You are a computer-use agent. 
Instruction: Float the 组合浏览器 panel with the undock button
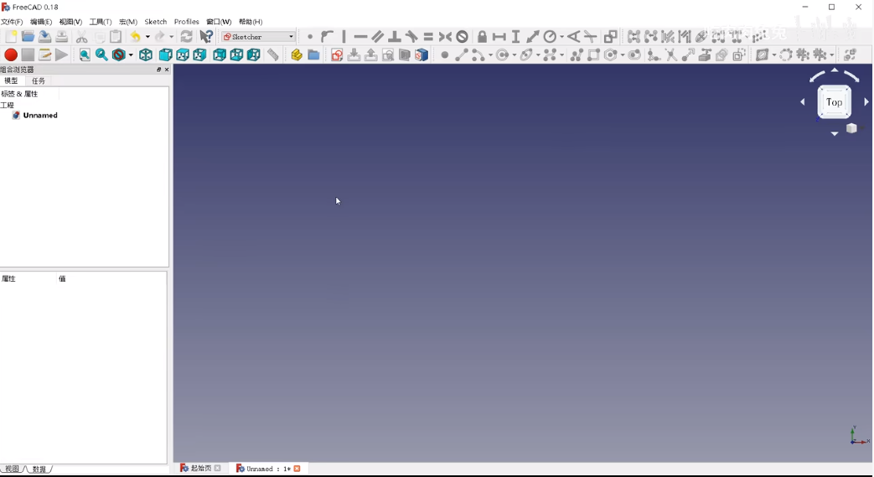click(x=159, y=70)
